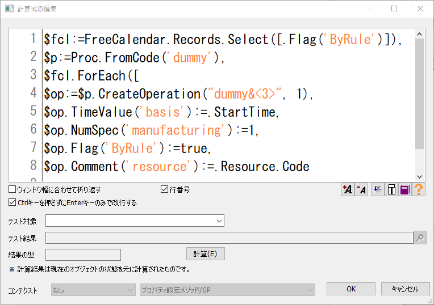This screenshot has height=305, width=434.
Task: Click the magnifier icon beside test result
Action: coord(420,238)
